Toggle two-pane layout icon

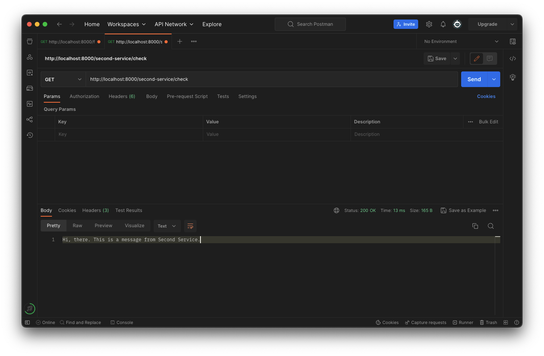(506, 322)
